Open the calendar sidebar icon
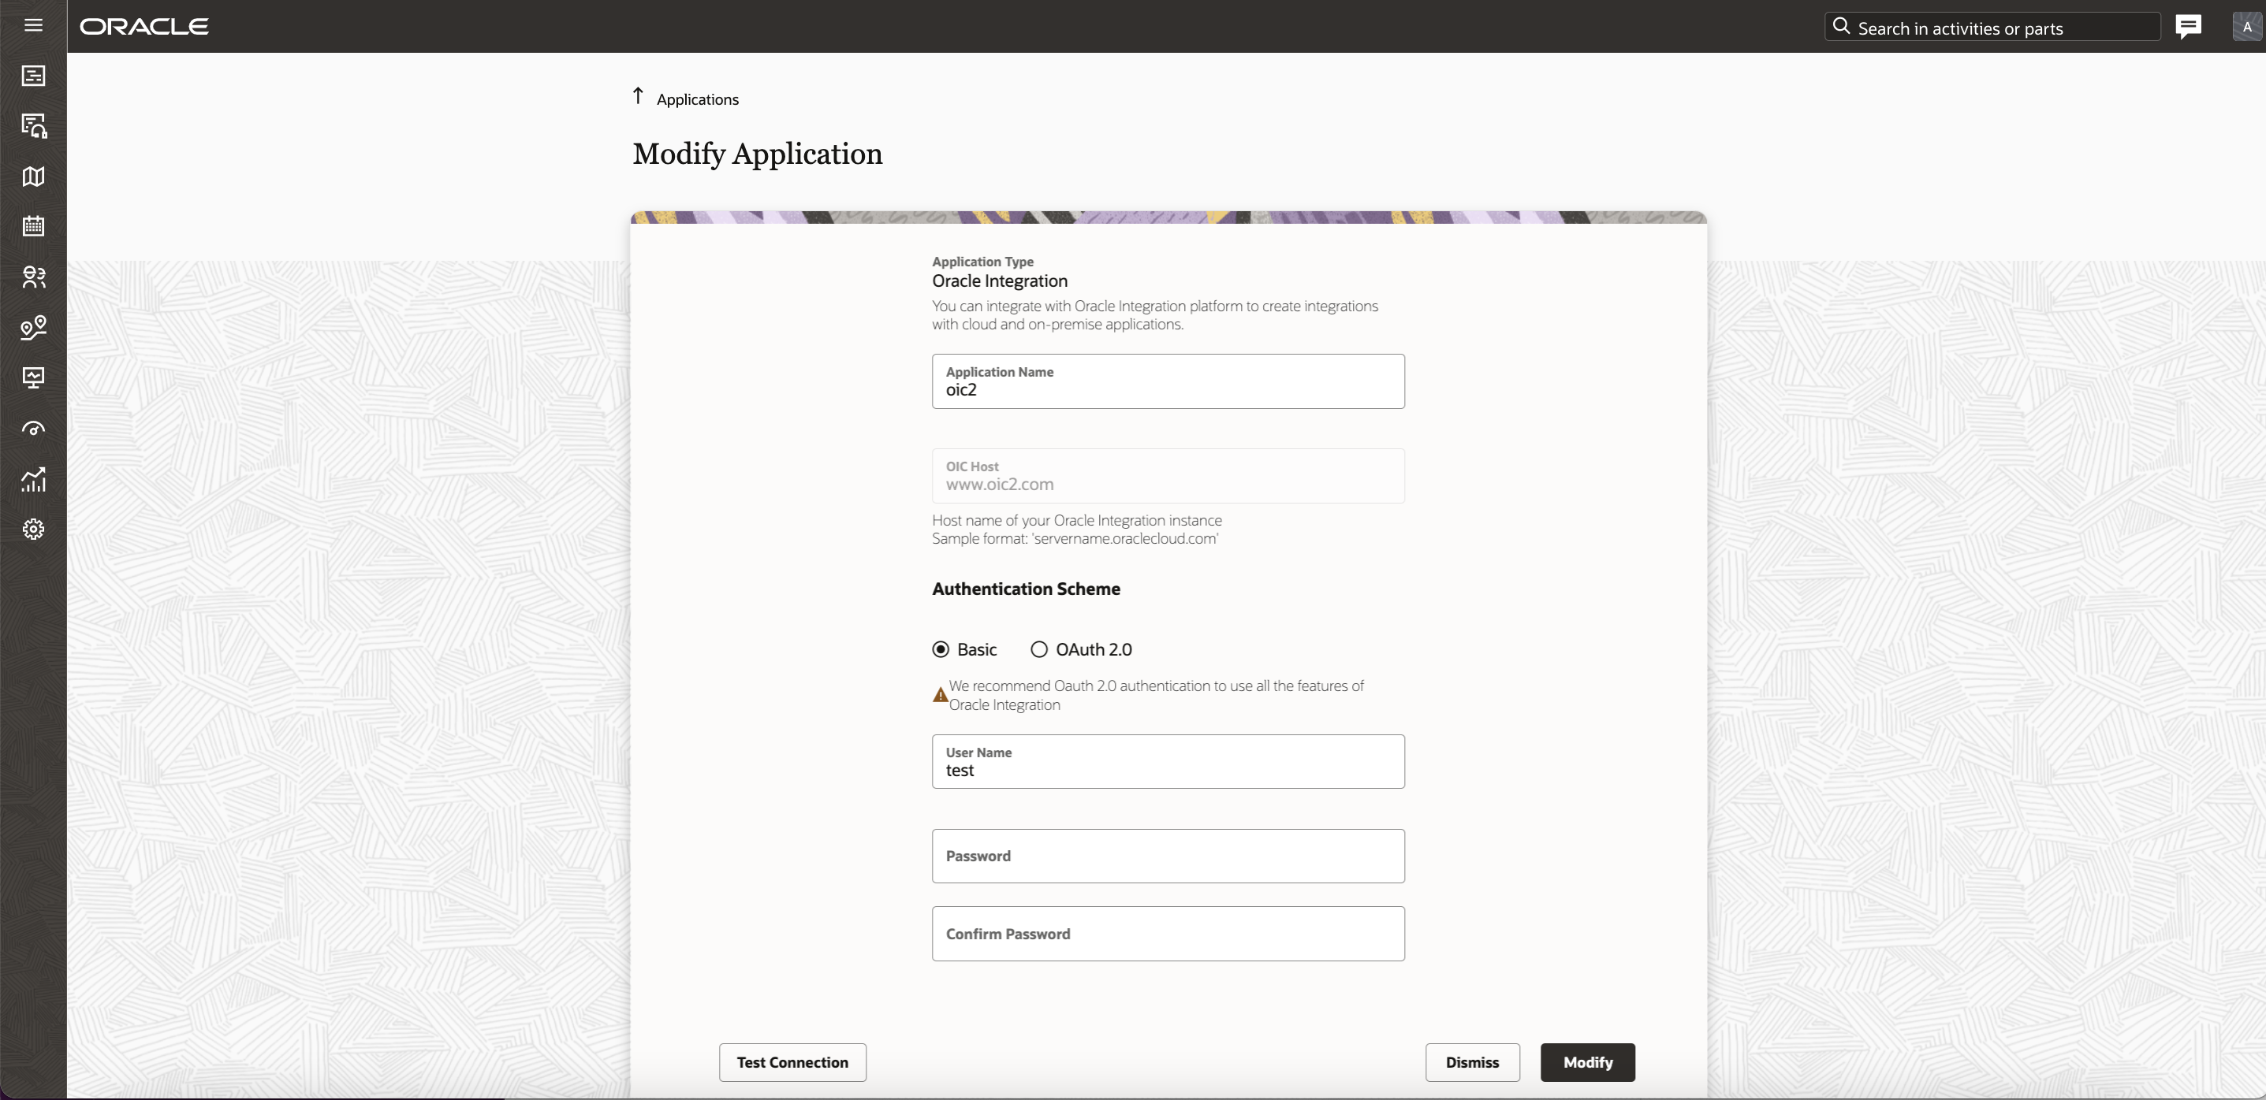This screenshot has width=2266, height=1100. click(x=33, y=227)
